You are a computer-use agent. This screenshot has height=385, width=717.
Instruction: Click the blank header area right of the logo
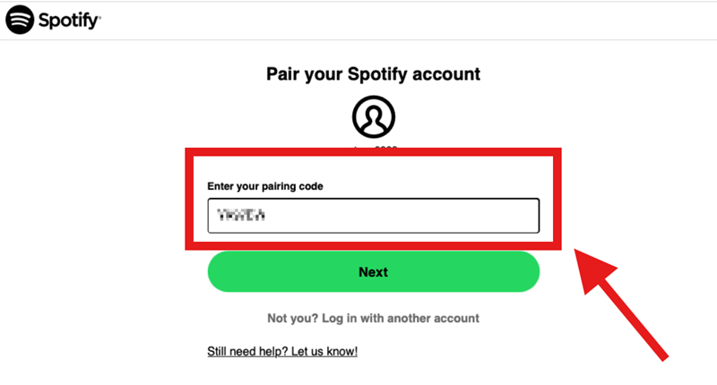coord(403,21)
